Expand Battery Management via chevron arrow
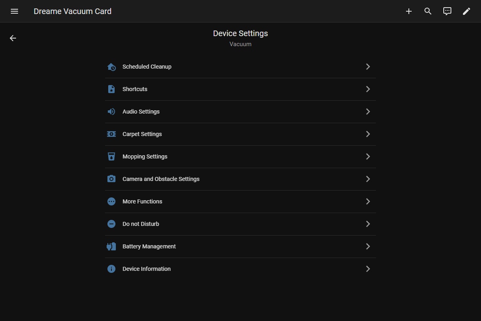 368,246
